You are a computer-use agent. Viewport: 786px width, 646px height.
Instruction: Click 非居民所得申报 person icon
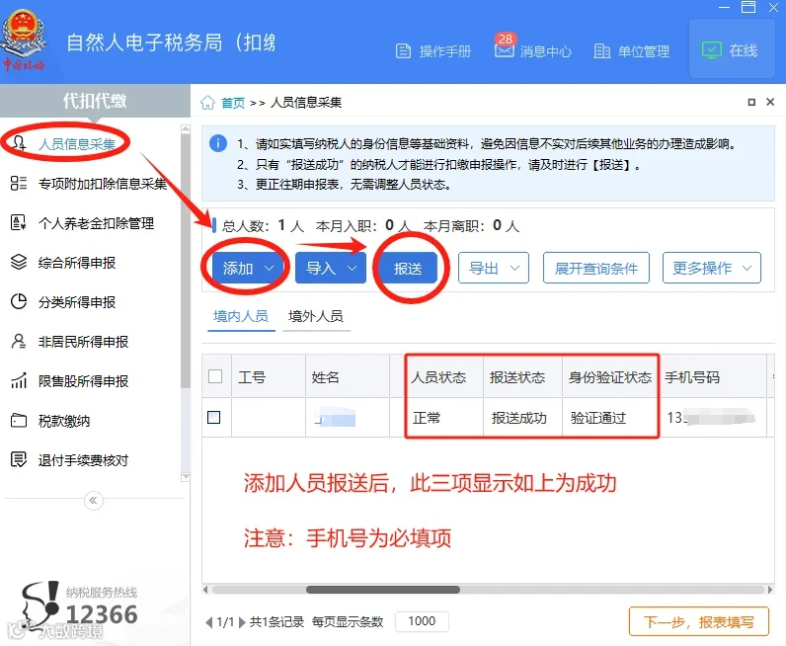pos(19,341)
